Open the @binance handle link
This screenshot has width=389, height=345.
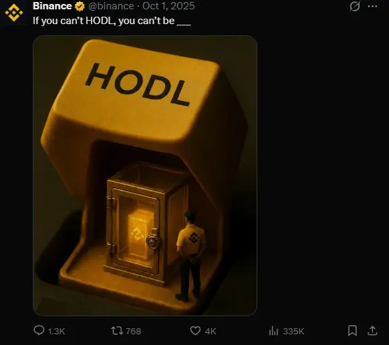coord(111,6)
